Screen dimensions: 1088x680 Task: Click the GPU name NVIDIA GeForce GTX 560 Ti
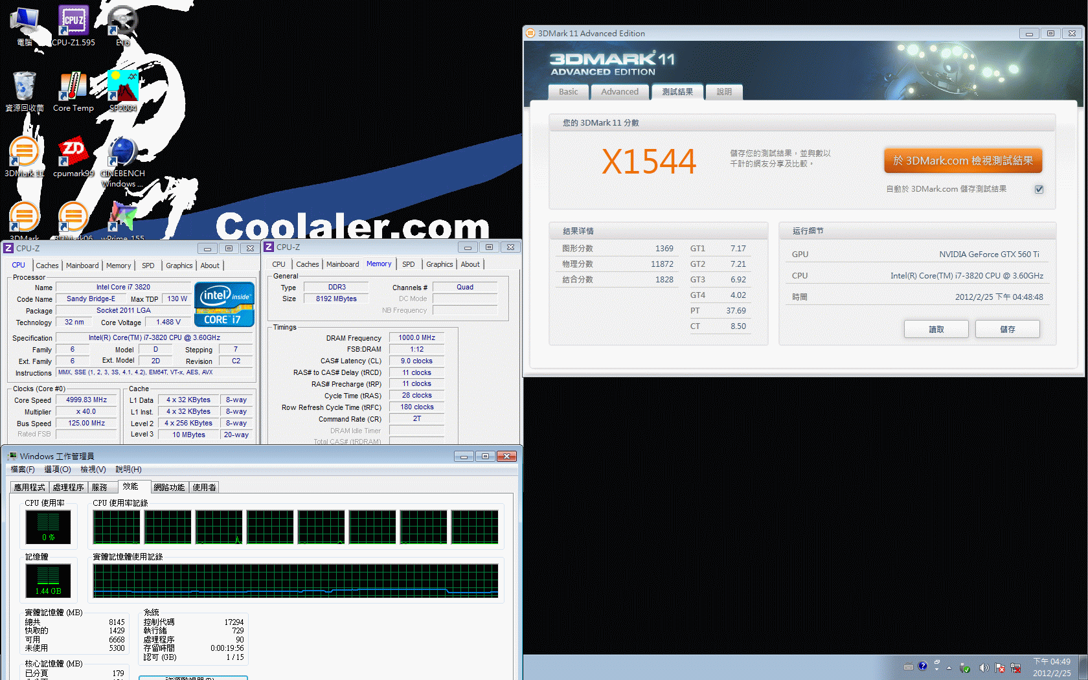(x=989, y=255)
